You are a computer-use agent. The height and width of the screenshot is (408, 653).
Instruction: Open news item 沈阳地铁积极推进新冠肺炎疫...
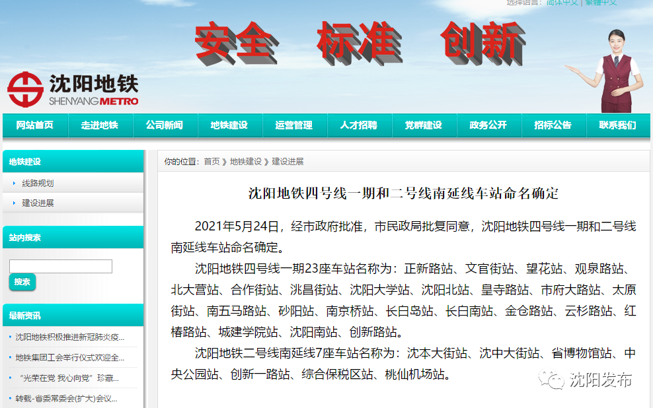[x=70, y=337]
